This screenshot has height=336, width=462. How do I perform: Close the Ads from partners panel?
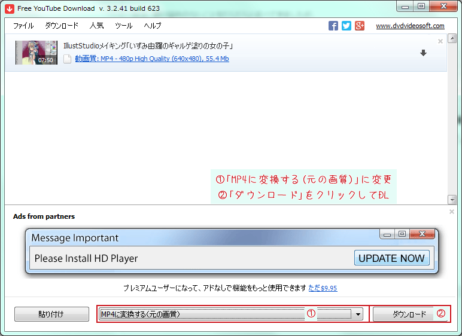point(452,212)
